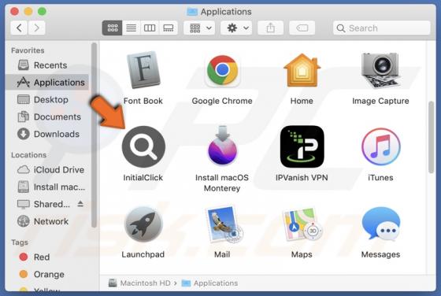This screenshot has width=441, height=296.
Task: Go forward with the right chevron button
Action: 36,28
